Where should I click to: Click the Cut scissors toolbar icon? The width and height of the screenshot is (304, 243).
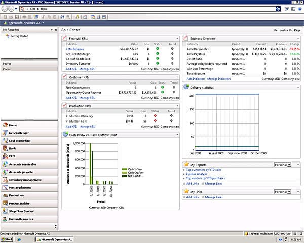point(43,17)
